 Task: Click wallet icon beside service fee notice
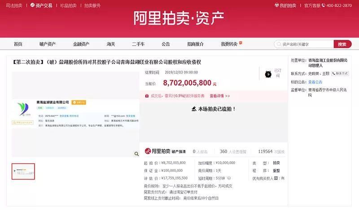(147, 96)
